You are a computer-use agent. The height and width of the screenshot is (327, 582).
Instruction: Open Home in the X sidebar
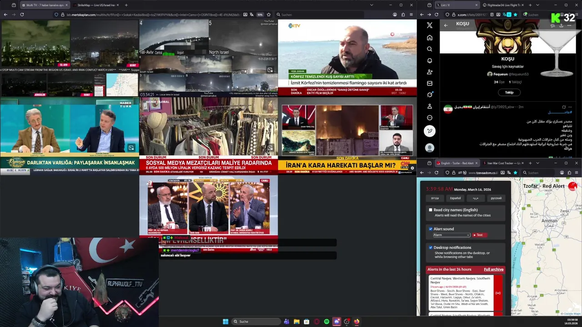point(429,38)
